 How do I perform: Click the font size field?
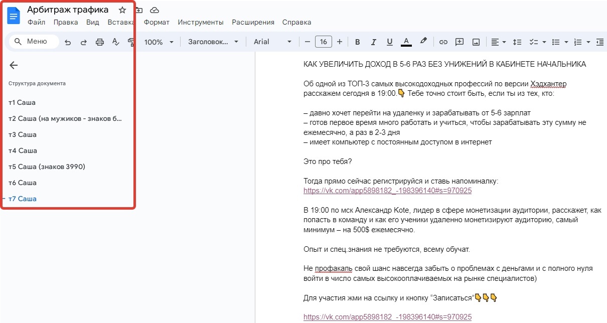(x=323, y=42)
